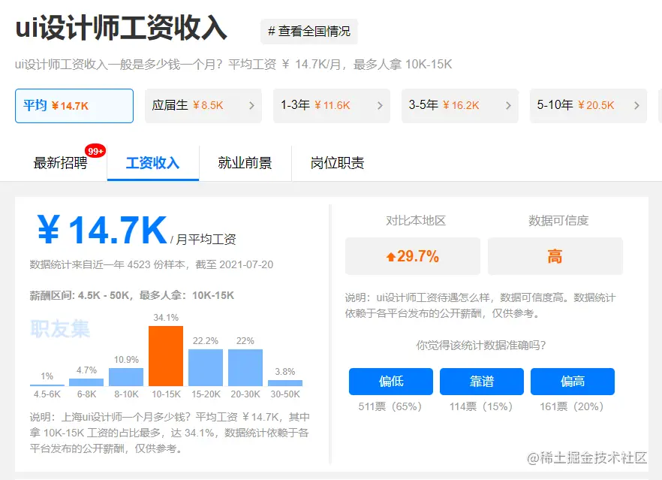Vote 靠谱 on data accuracy
The width and height of the screenshot is (662, 480).
pos(482,382)
